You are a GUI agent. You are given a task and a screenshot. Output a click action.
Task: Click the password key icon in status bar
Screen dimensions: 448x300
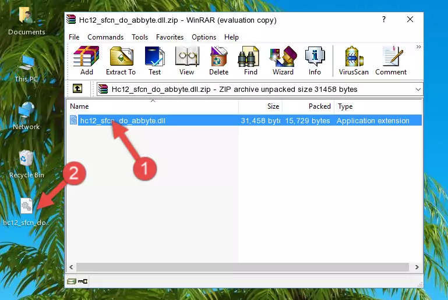[83, 281]
